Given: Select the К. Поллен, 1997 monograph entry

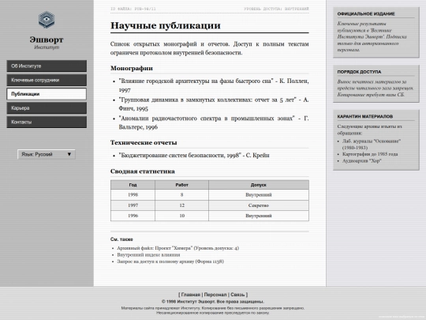Looking at the screenshot, I should [214, 85].
